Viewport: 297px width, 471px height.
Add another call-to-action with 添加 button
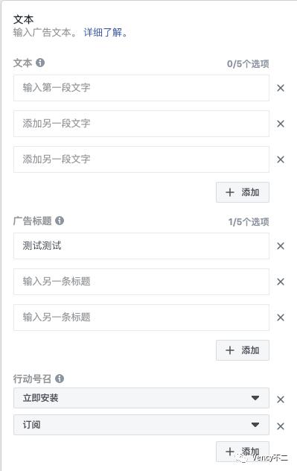point(243,452)
